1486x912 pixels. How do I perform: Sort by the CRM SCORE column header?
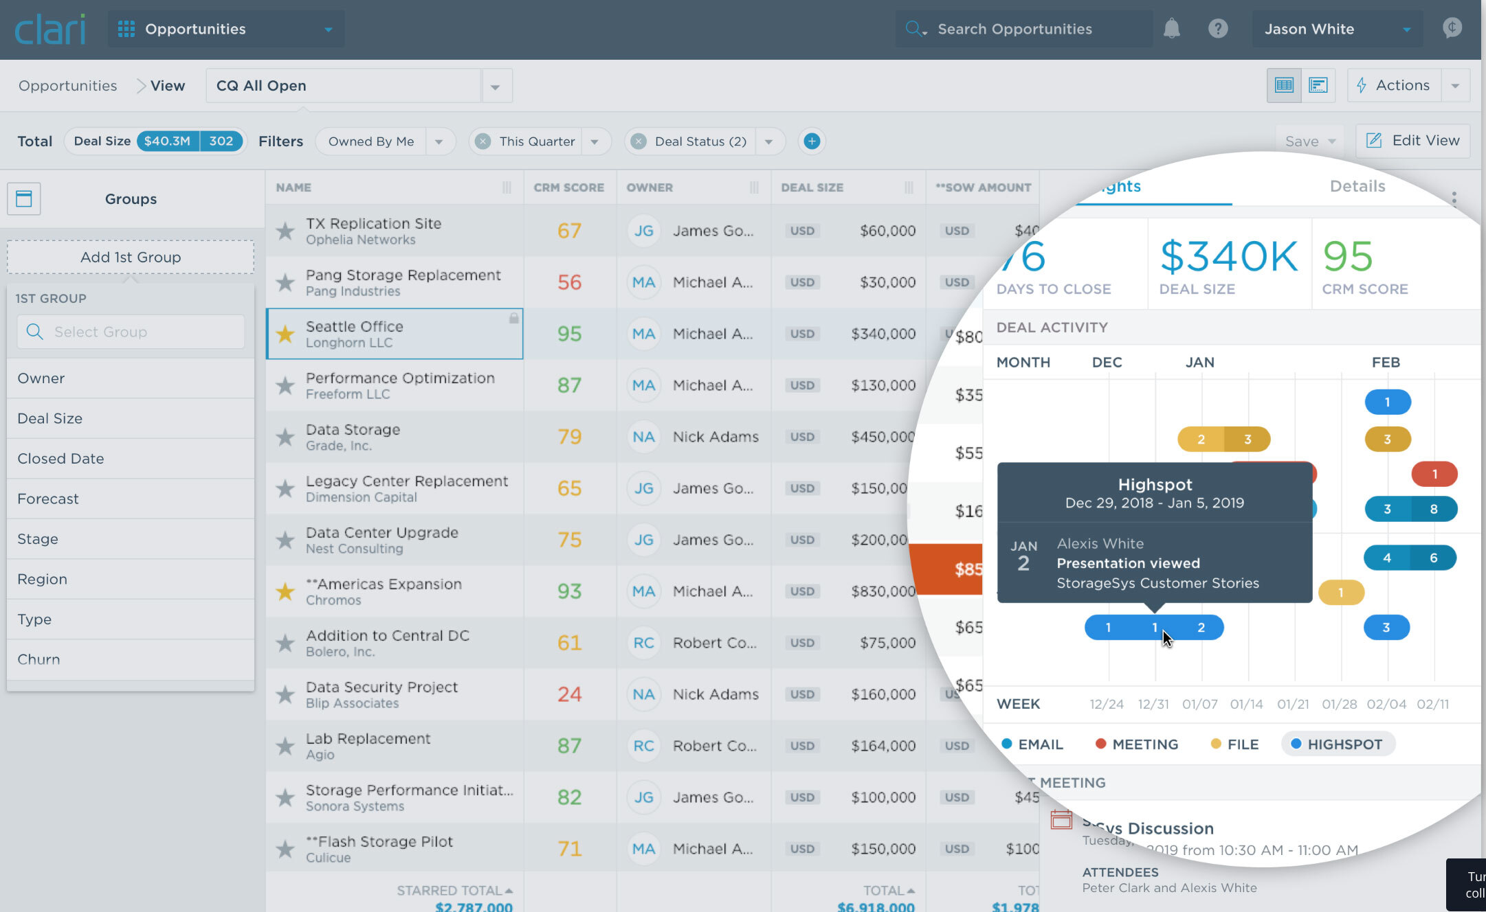[569, 187]
